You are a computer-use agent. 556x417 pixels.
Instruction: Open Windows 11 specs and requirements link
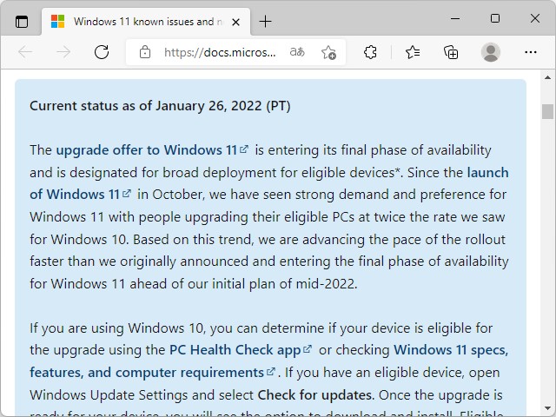coord(146,372)
